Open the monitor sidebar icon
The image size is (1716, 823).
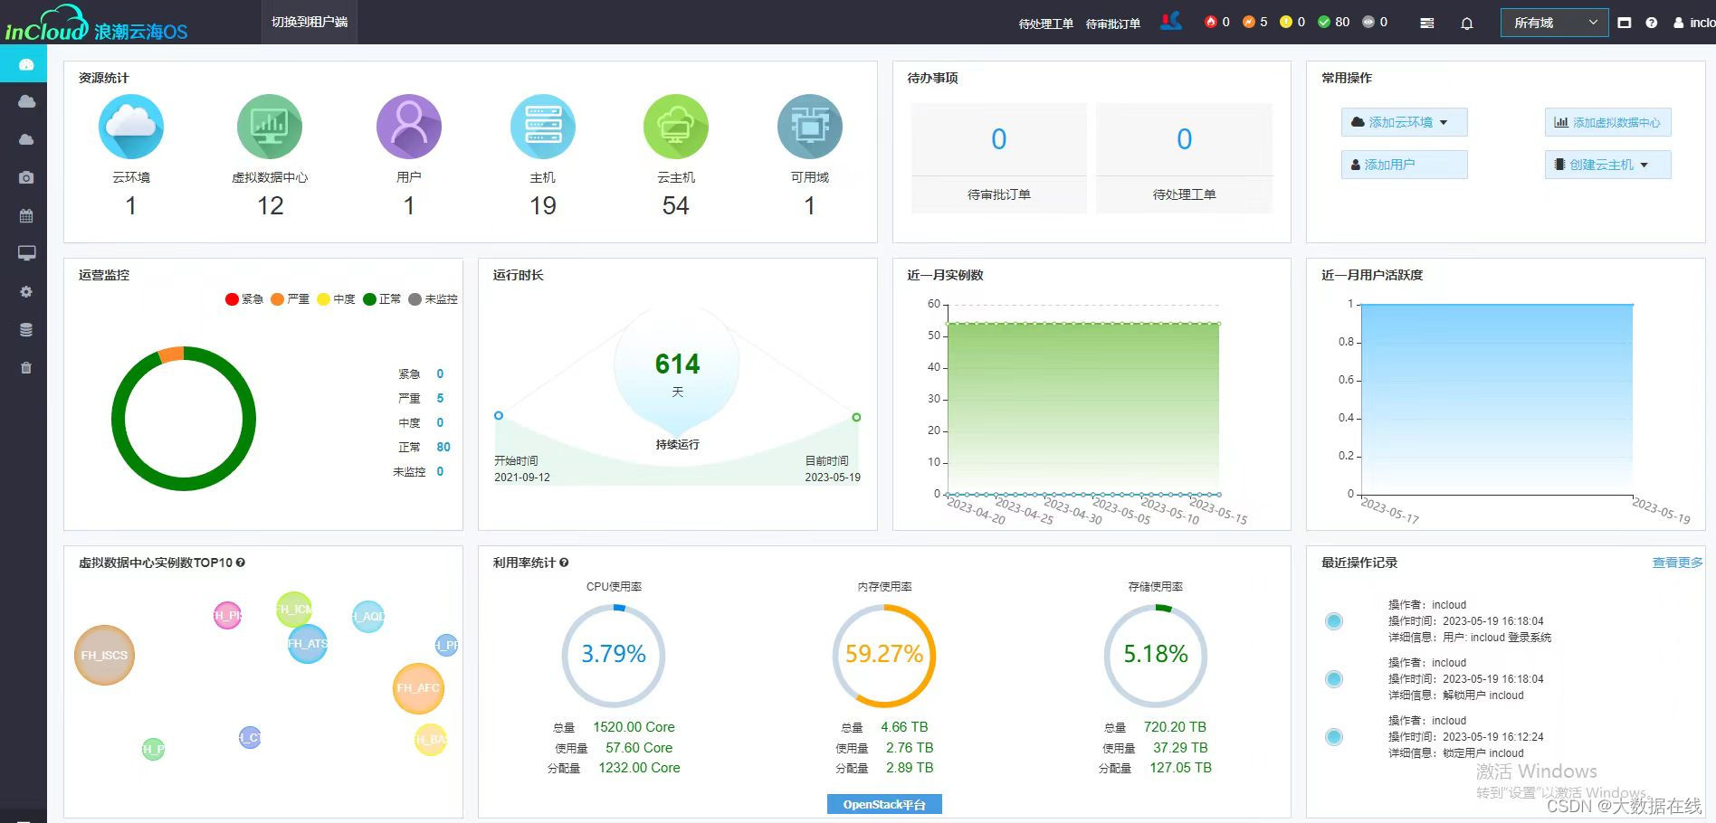point(26,253)
